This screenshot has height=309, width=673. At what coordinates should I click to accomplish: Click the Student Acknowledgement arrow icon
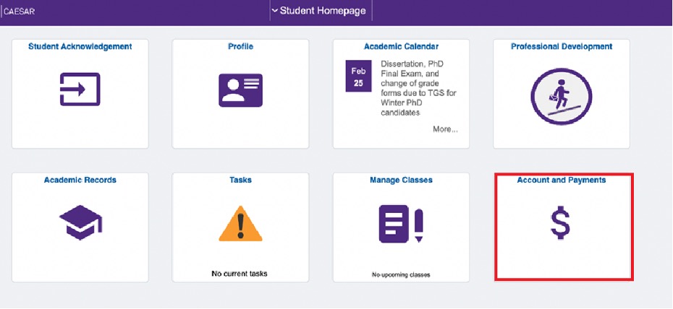(x=80, y=90)
